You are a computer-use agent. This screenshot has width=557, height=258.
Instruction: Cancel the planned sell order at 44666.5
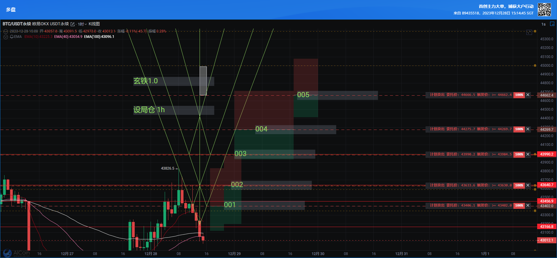(528, 95)
